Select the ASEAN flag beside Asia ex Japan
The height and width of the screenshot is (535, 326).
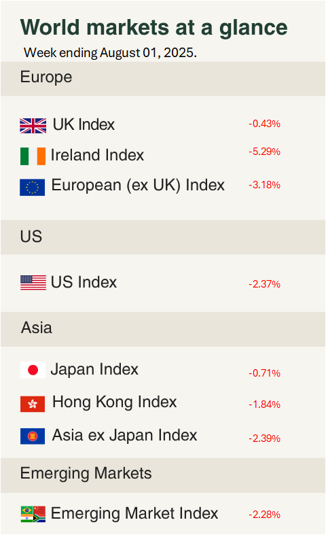click(x=33, y=436)
